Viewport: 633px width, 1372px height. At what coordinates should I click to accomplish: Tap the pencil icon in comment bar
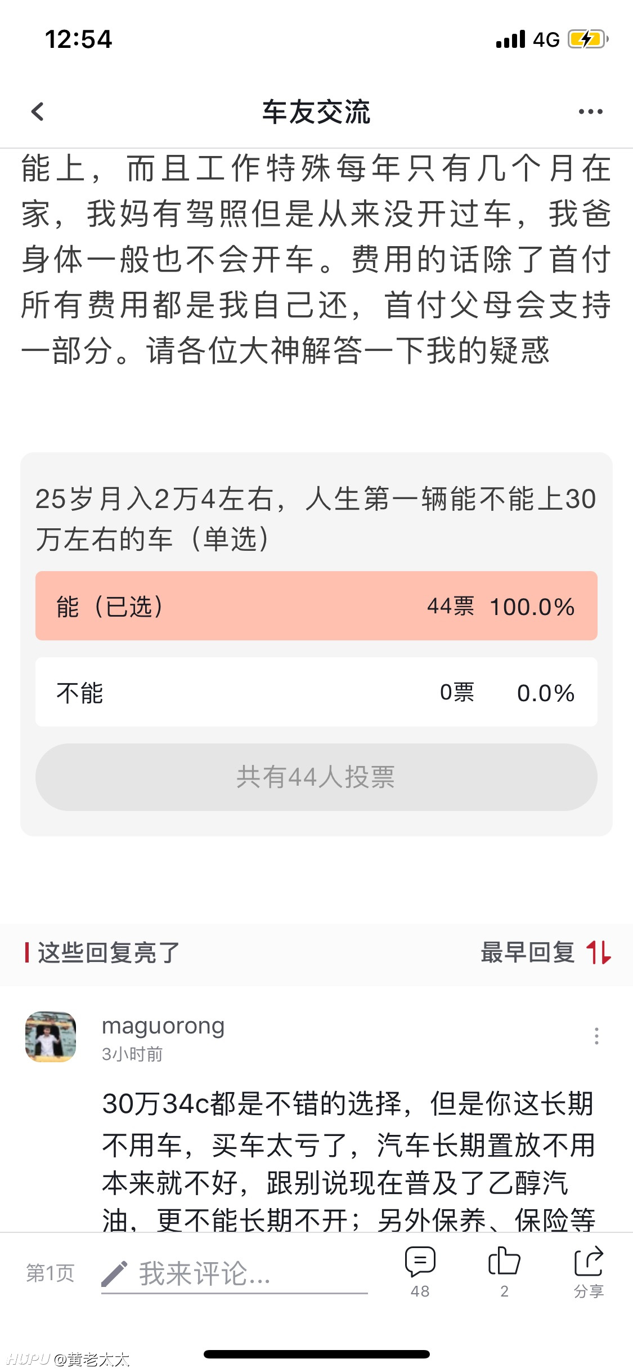click(114, 1273)
